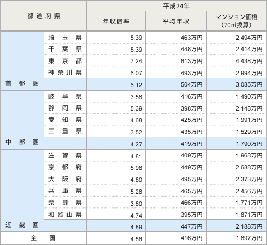Select 全国 price 1,897万円

[249, 238]
